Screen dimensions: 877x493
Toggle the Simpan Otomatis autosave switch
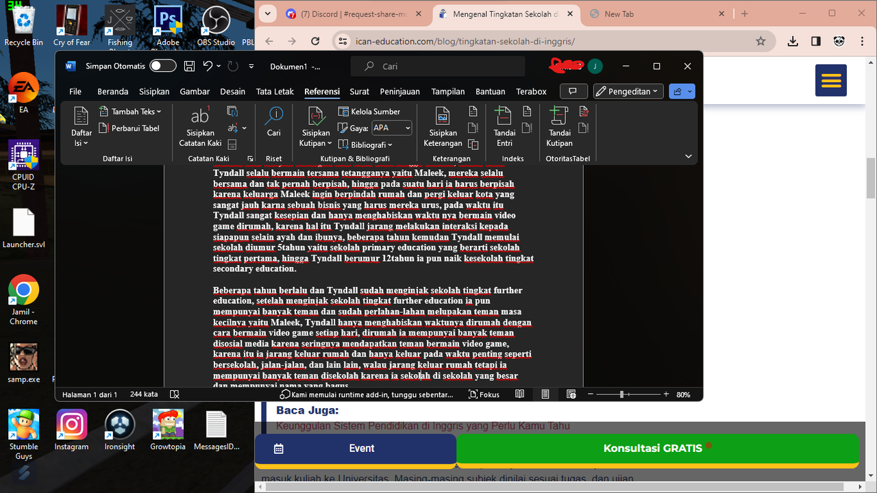click(x=163, y=66)
